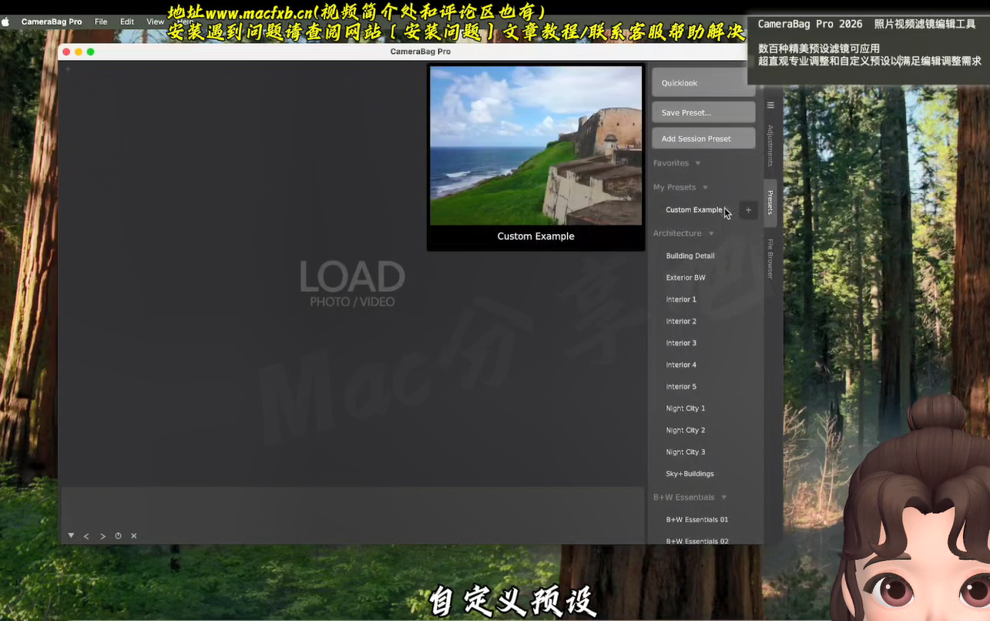Collapse the Favorites section
Image resolution: width=990 pixels, height=621 pixels.
pyautogui.click(x=698, y=163)
